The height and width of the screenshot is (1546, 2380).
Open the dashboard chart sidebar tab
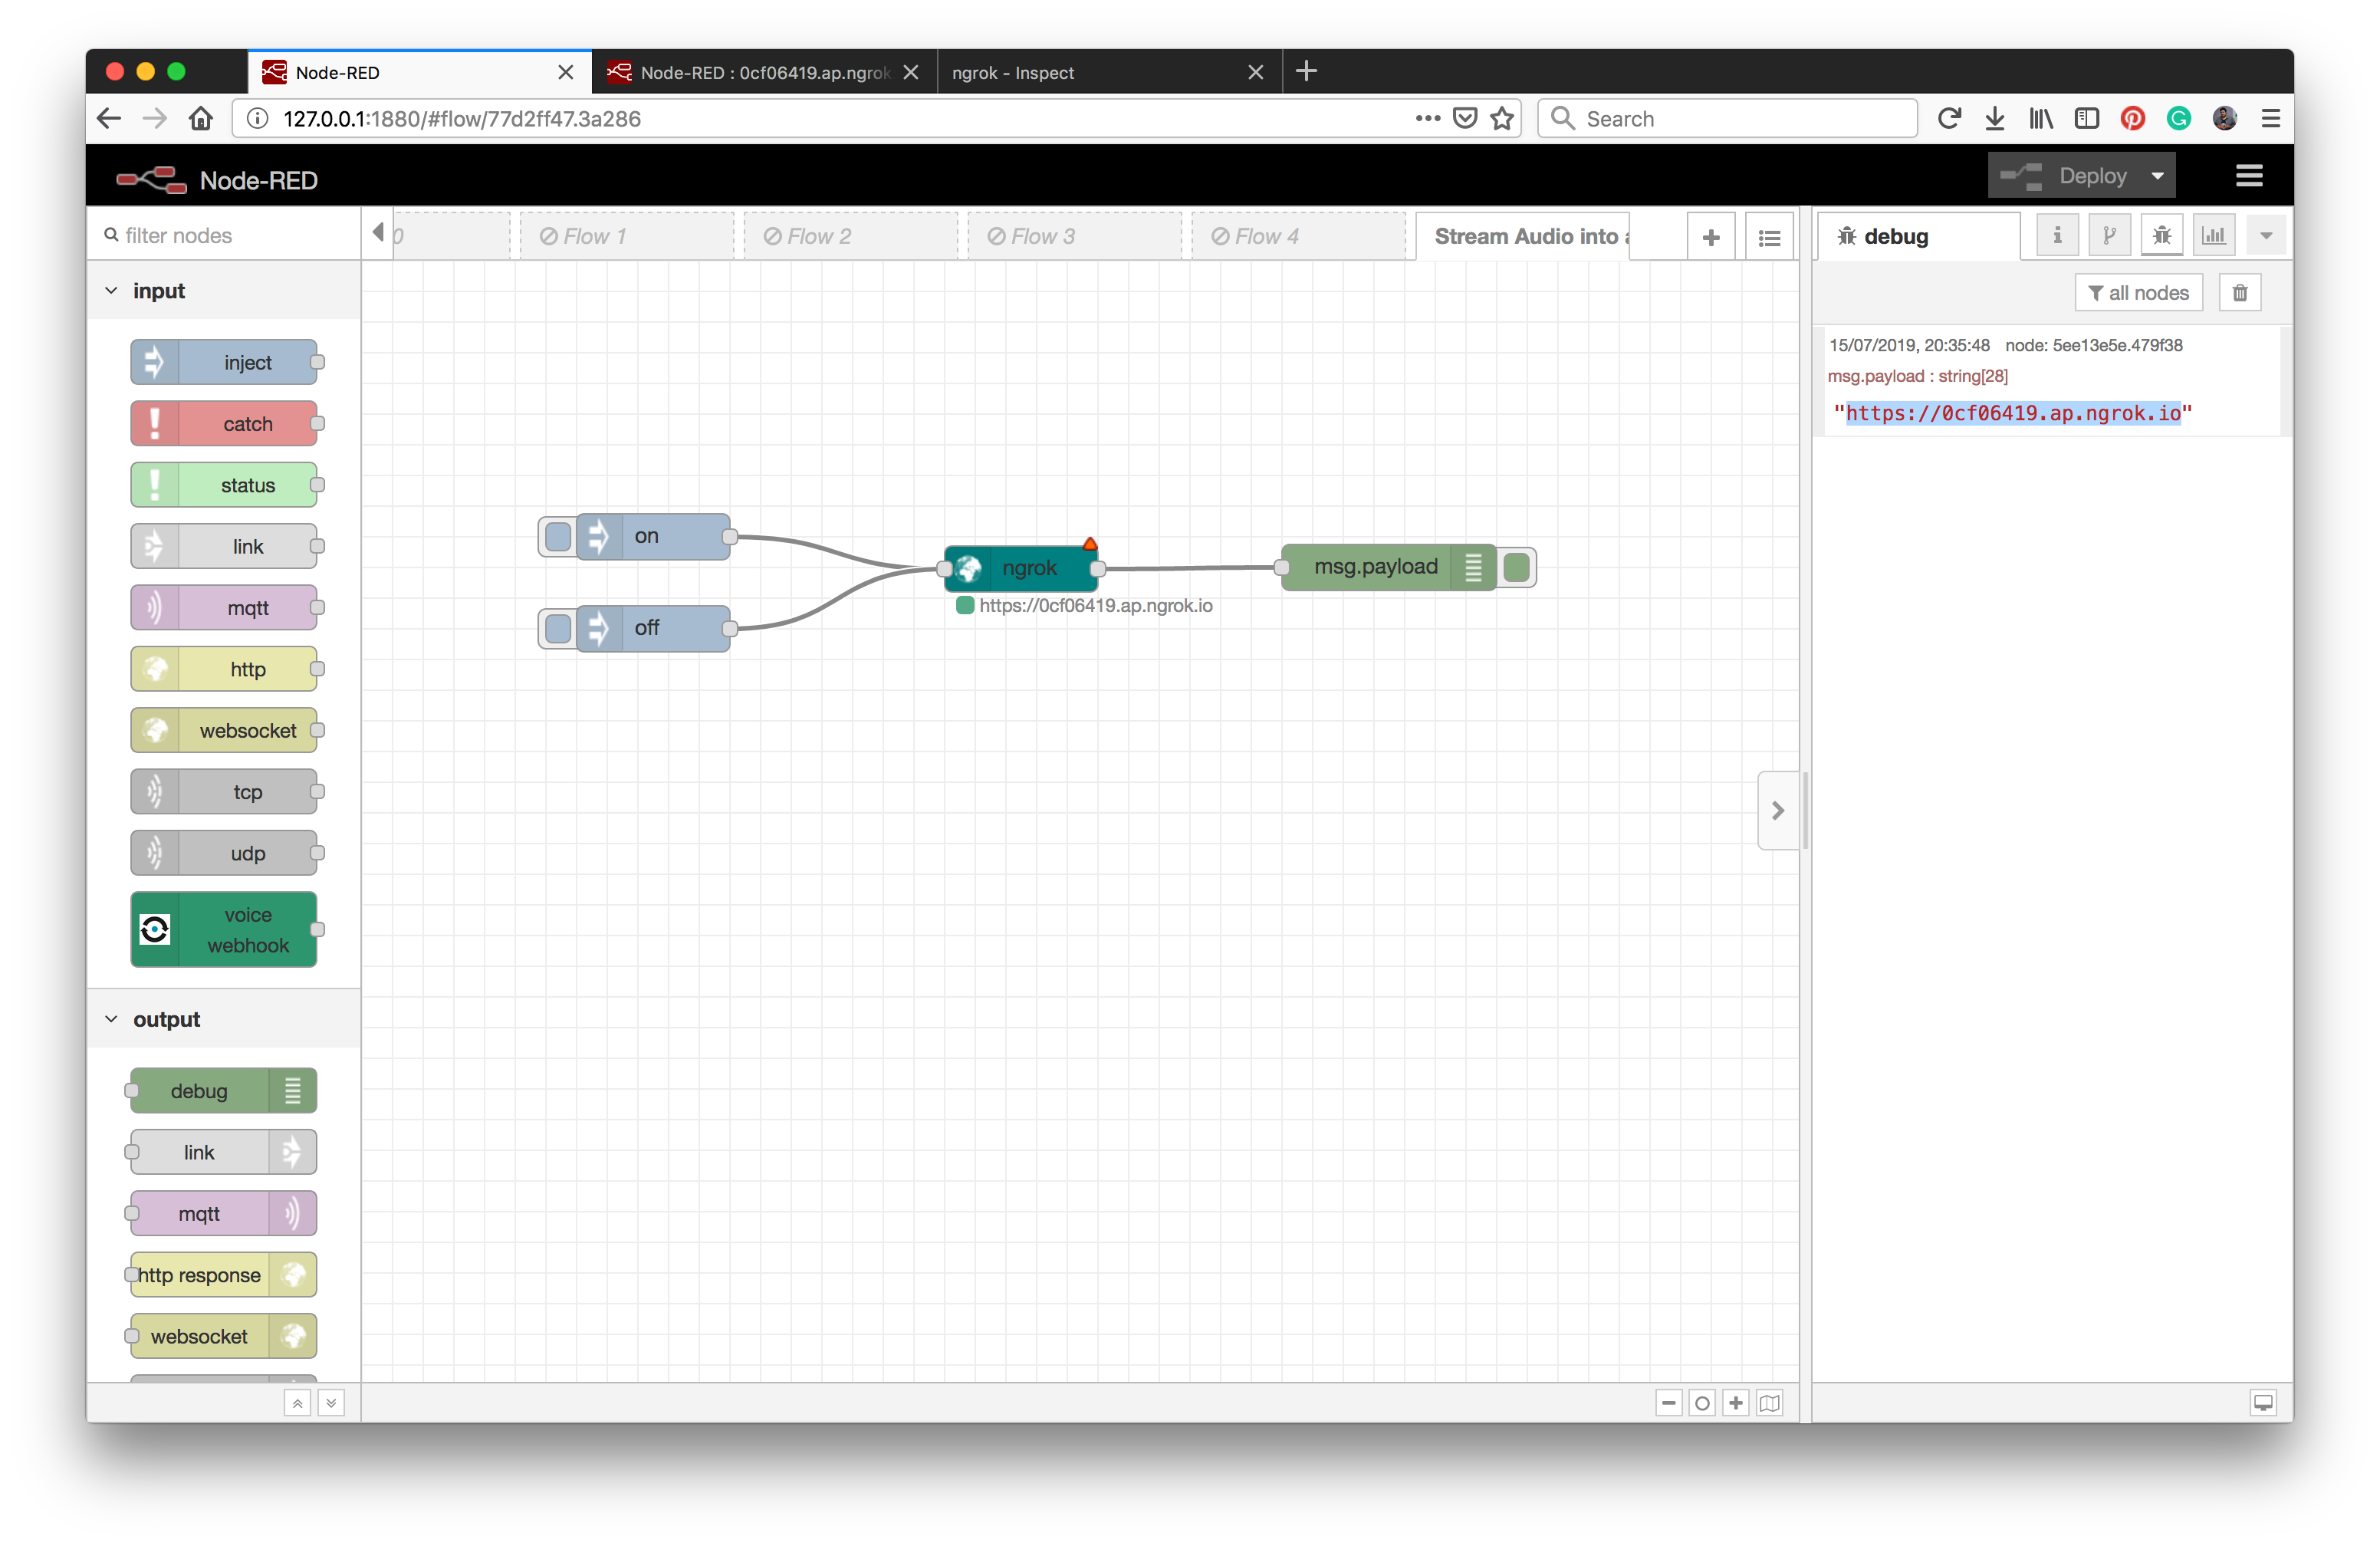pyautogui.click(x=2214, y=236)
